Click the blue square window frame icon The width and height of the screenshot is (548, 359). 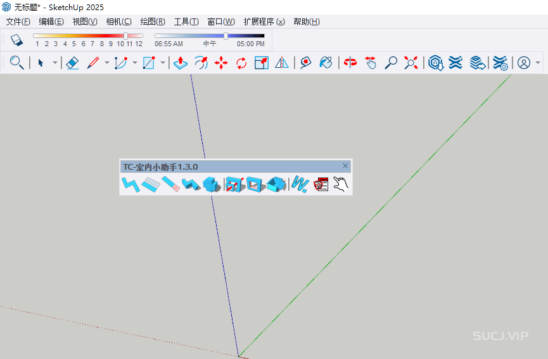tap(255, 184)
